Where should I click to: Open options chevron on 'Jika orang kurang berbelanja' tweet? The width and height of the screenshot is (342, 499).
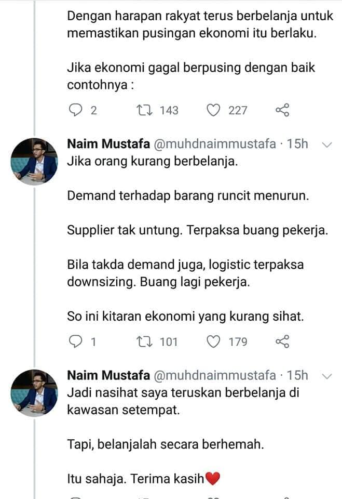327,145
